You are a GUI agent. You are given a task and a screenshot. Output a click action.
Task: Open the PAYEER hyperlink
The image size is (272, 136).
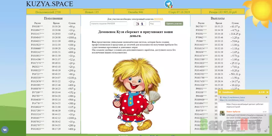pos(159,19)
